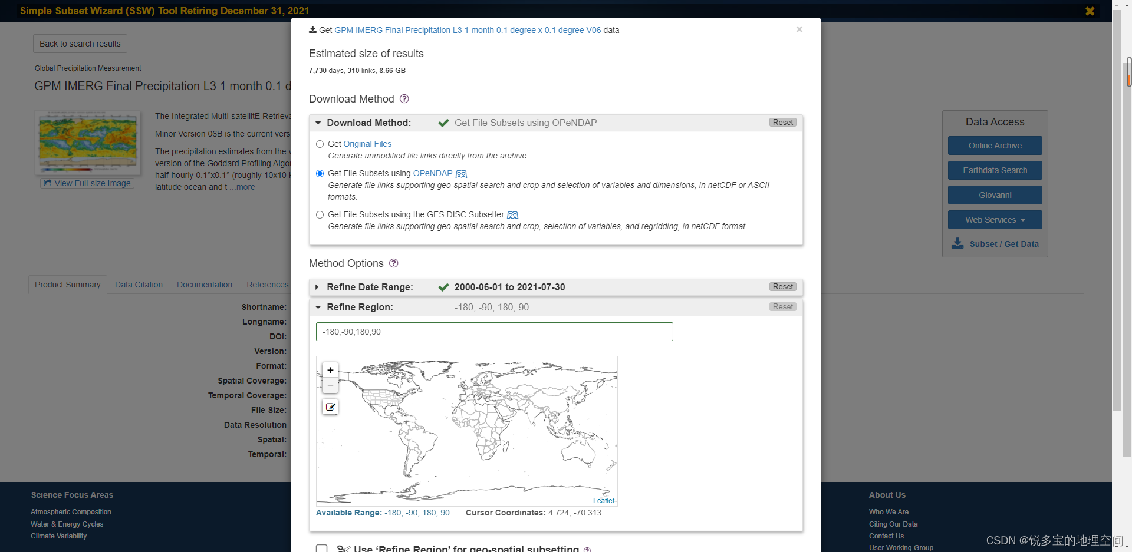Expand the Refine Date Range section
The image size is (1132, 552).
(x=318, y=287)
